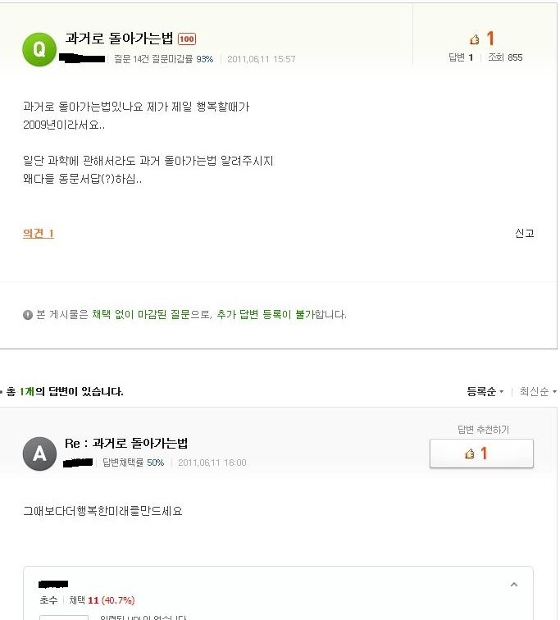Viewport: 560px width, 620px height.
Task: Click the 조회 855 view count
Action: coord(505,57)
